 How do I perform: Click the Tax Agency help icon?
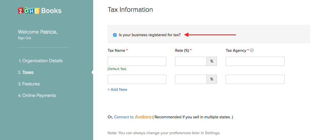click(252, 50)
